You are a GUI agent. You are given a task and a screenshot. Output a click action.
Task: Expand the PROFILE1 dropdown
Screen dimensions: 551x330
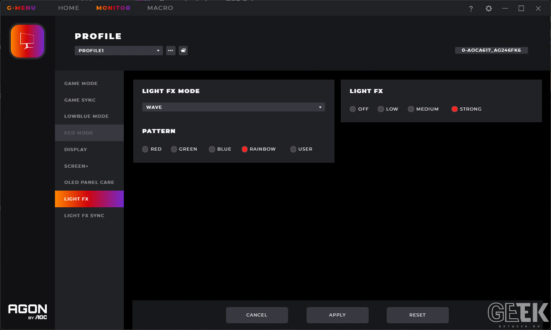(x=119, y=51)
